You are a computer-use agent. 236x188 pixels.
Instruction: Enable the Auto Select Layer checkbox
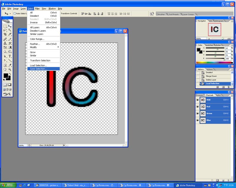pos(14,14)
